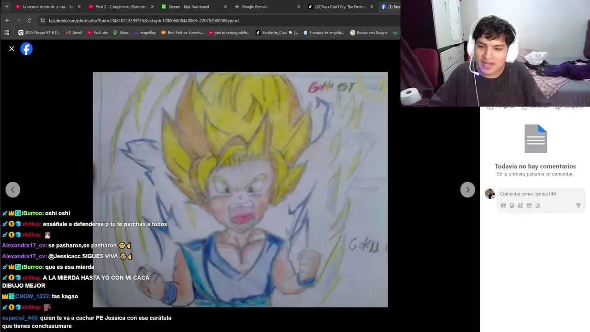
Task: Click chat message 'tas kagao' by CHOW_1322
Action: point(40,296)
